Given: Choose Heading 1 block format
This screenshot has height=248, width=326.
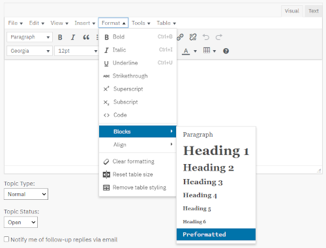Looking at the screenshot, I should (216, 150).
